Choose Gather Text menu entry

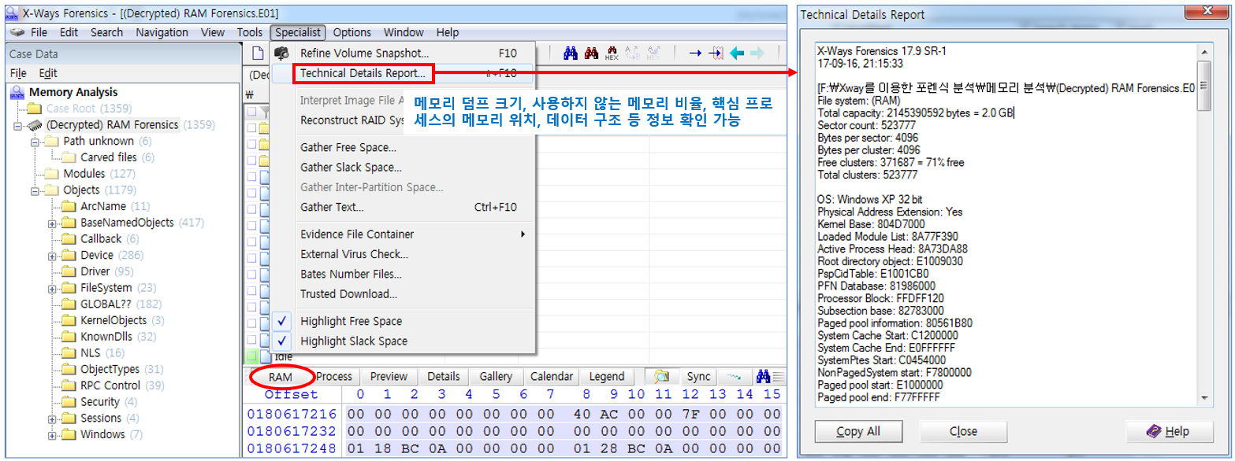tap(403, 208)
